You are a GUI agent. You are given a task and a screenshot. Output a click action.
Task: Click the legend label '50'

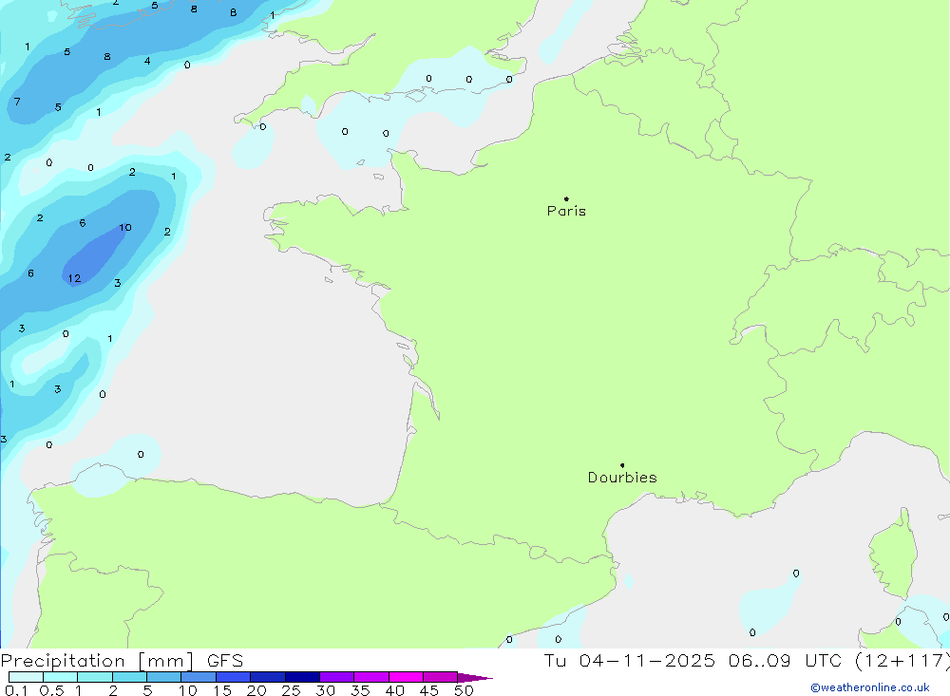pyautogui.click(x=464, y=690)
